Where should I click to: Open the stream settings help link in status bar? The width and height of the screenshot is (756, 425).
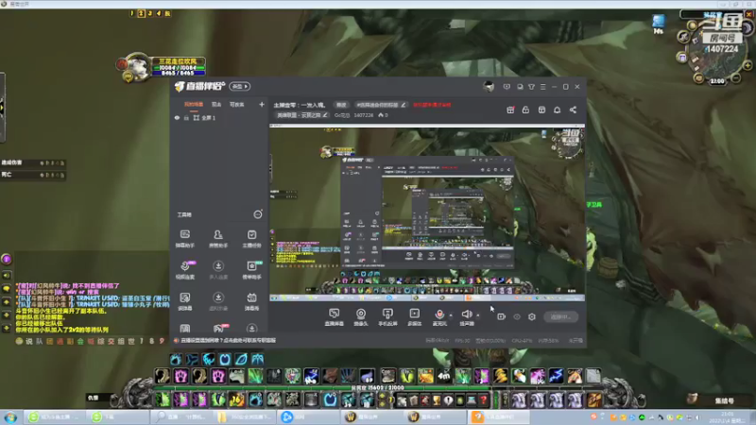click(226, 340)
